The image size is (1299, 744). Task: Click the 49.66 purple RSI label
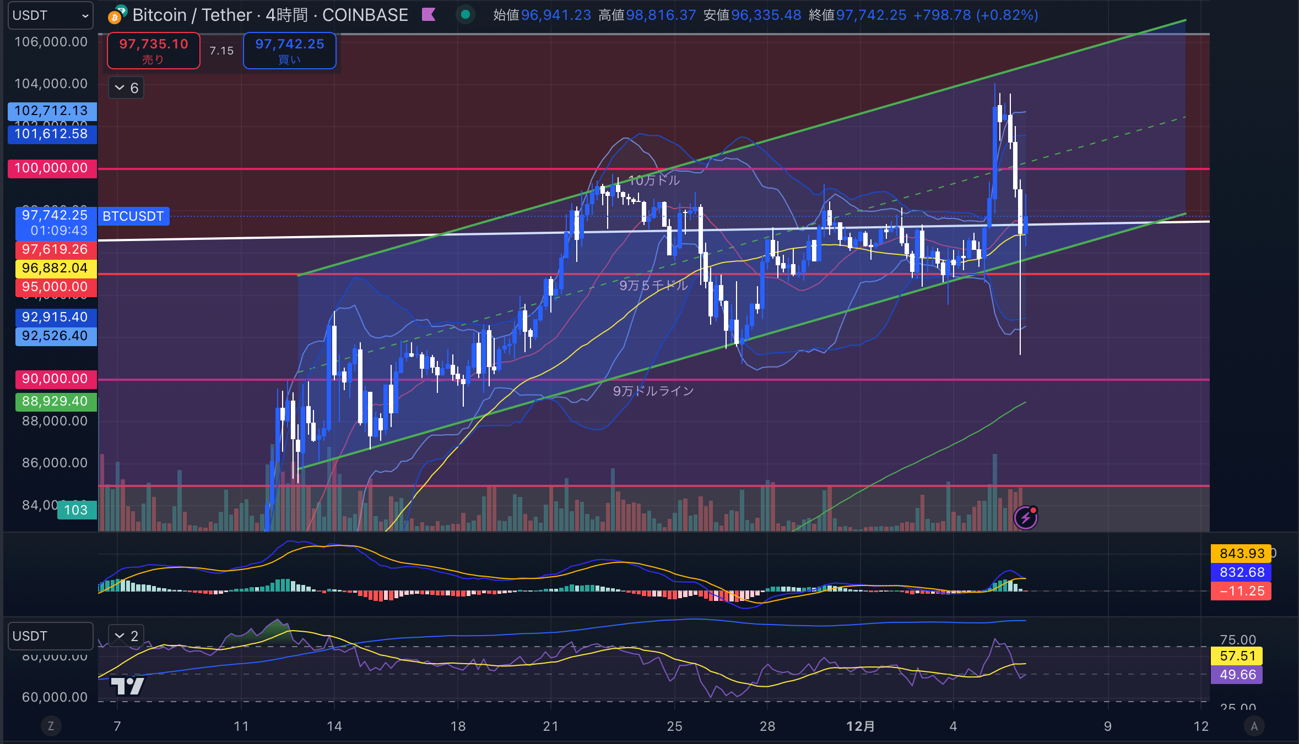tap(1237, 675)
